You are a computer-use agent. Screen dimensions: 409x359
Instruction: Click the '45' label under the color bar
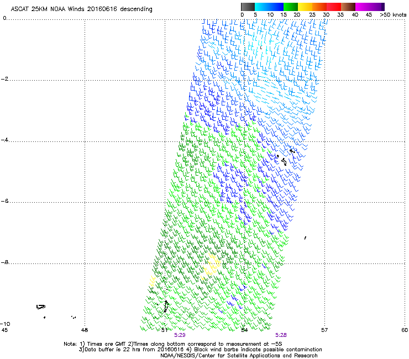pyautogui.click(x=369, y=15)
